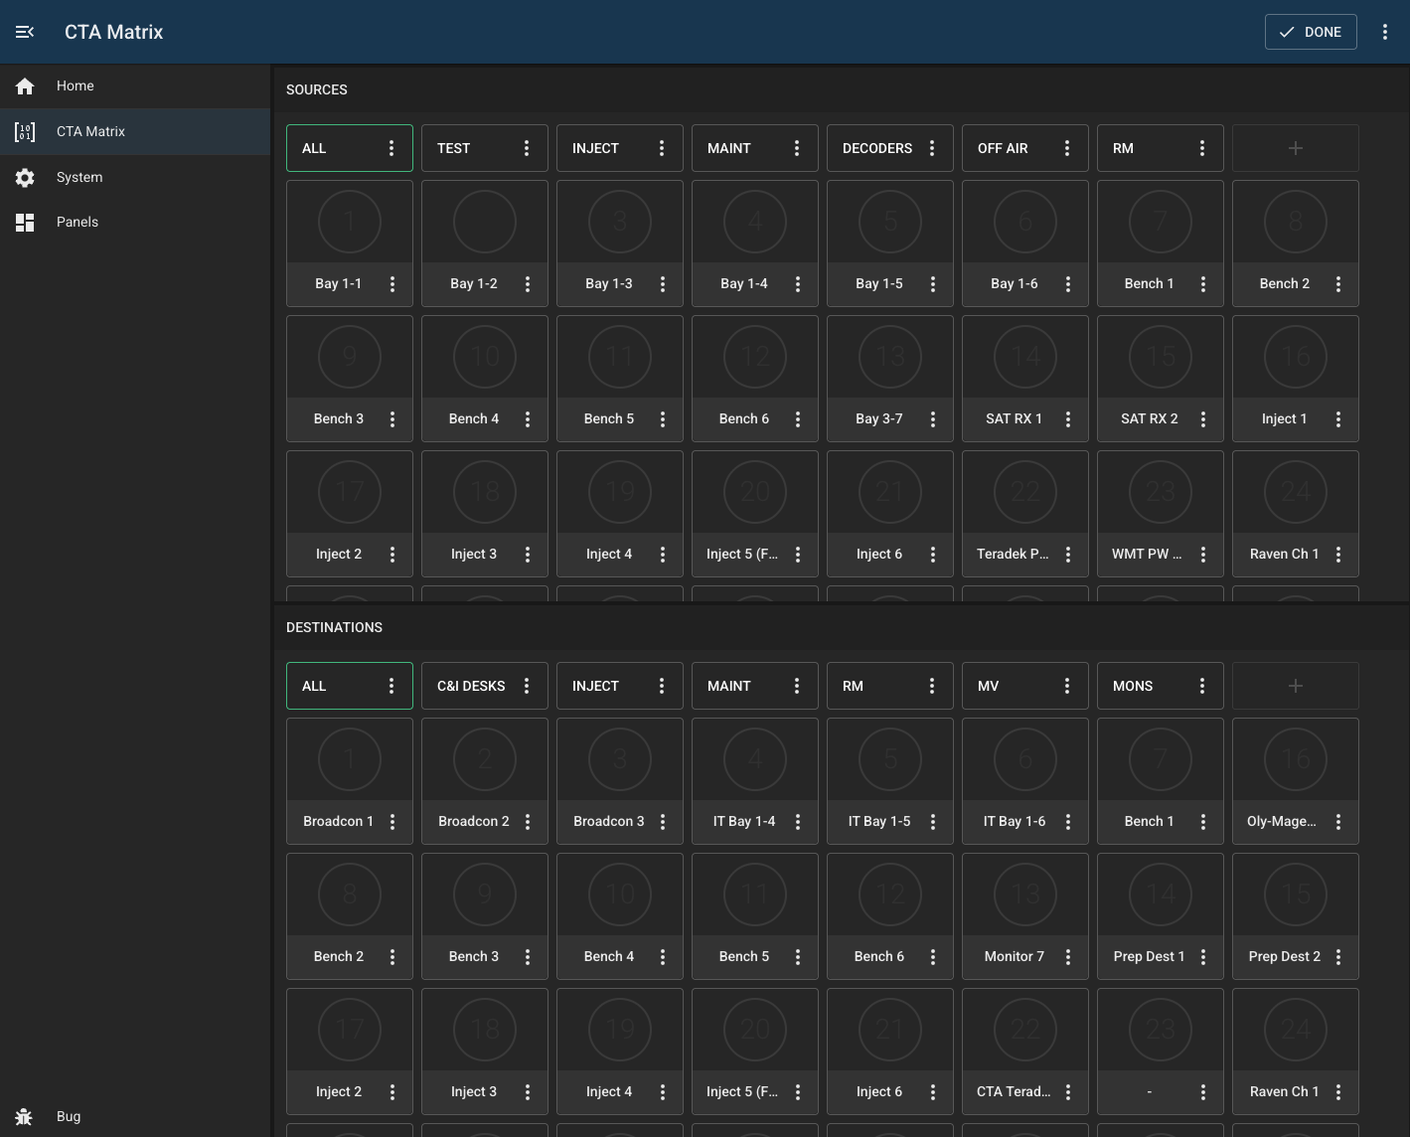This screenshot has width=1410, height=1137.
Task: Click the DONE button
Action: tap(1310, 32)
